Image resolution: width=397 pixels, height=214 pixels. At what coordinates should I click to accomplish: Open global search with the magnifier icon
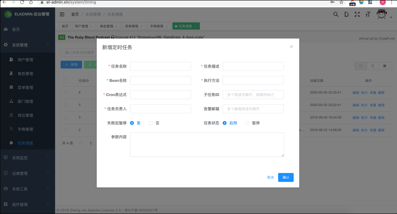point(336,14)
